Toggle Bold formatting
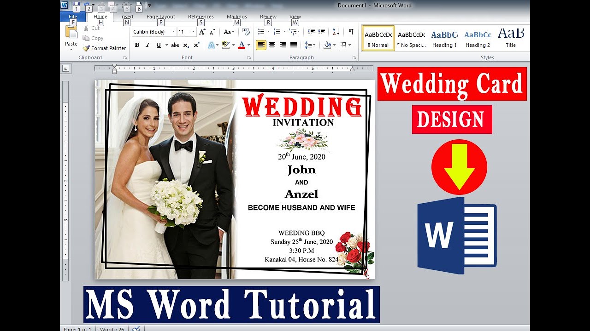 click(137, 45)
